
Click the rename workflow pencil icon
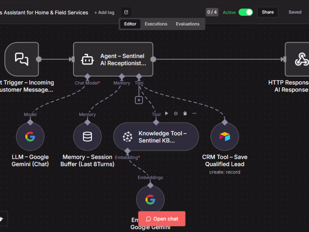pyautogui.click(x=126, y=12)
